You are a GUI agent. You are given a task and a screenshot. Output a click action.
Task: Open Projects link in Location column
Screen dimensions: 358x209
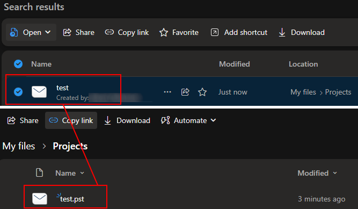tap(338, 92)
